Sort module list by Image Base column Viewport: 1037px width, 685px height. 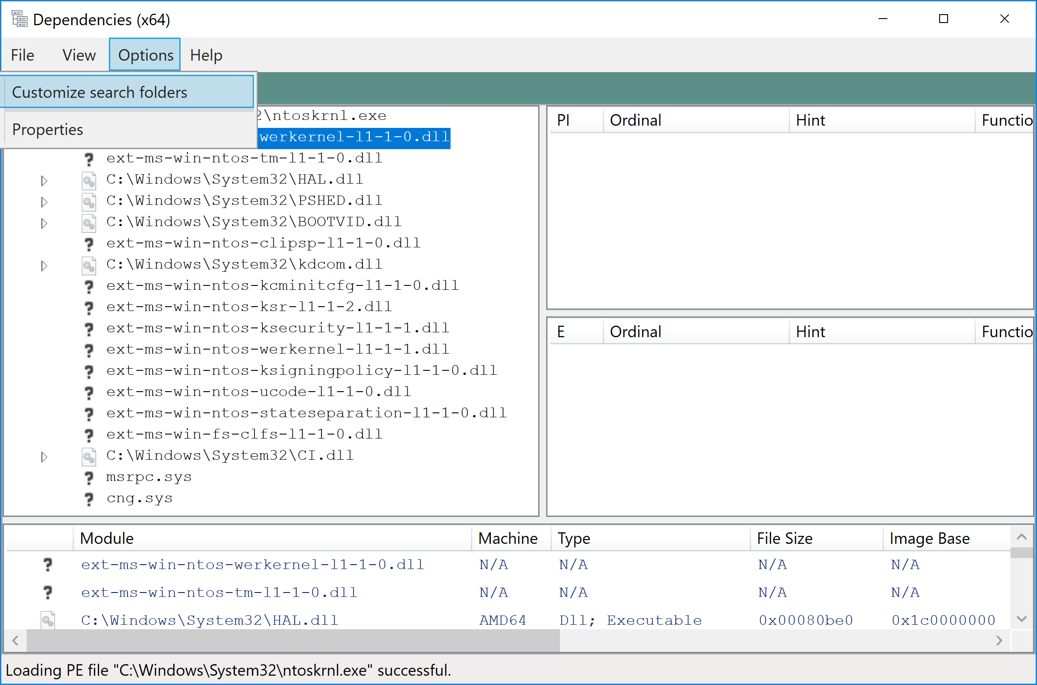click(x=947, y=538)
